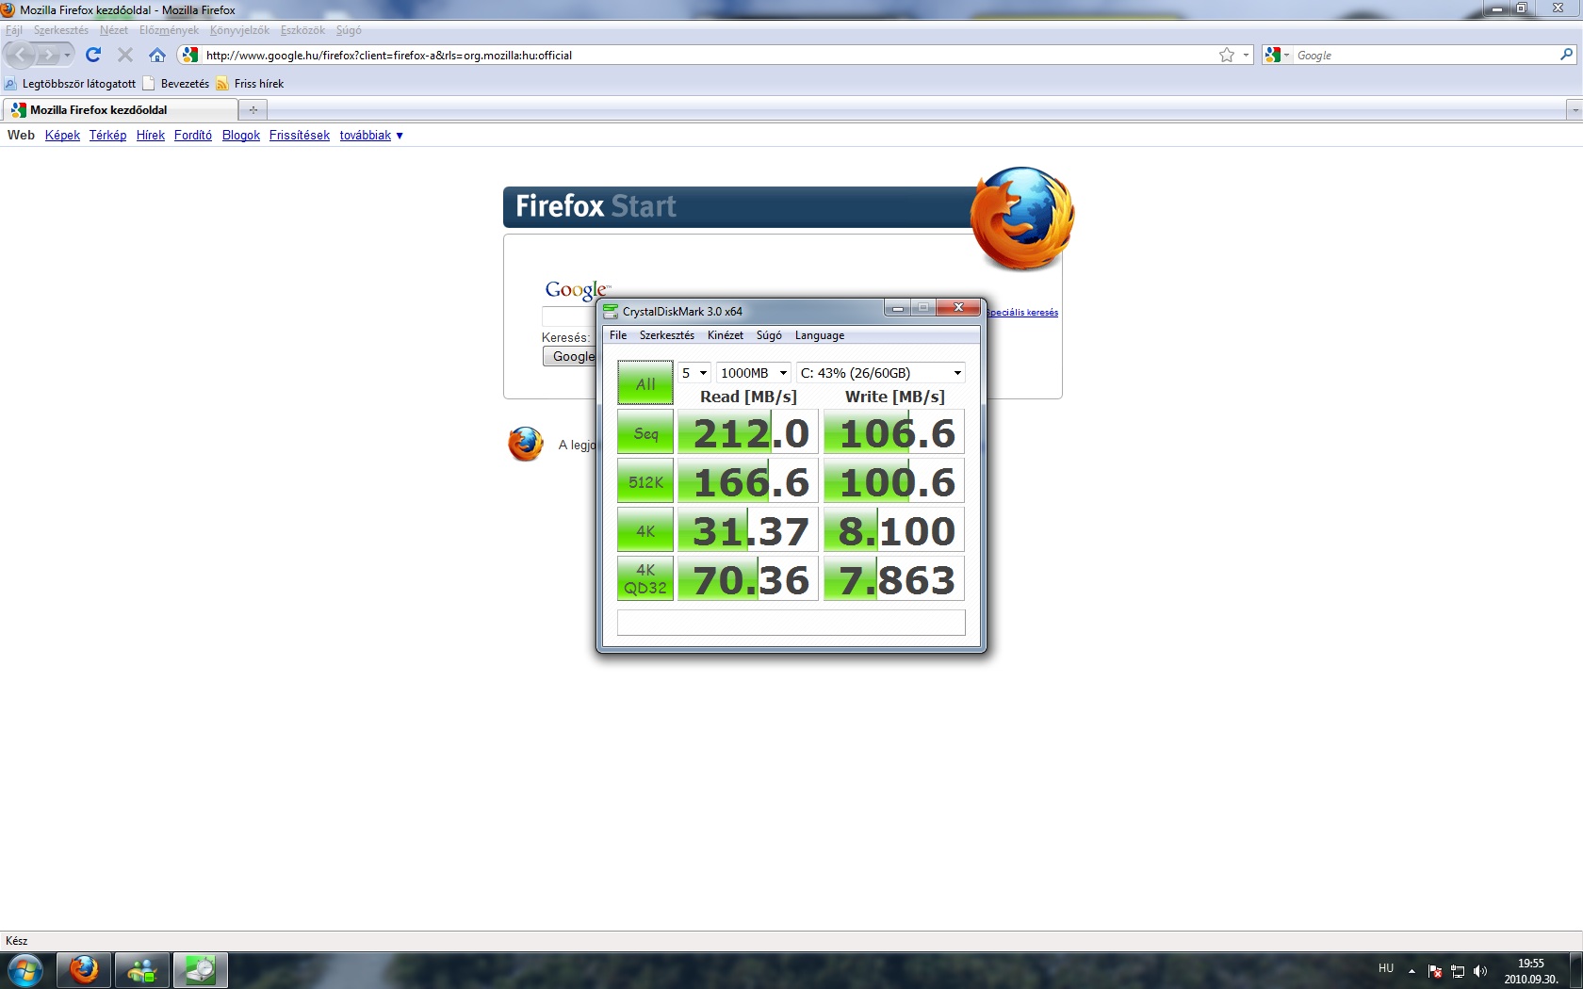
Task: Click the Google search button on start page
Action: [x=570, y=356]
